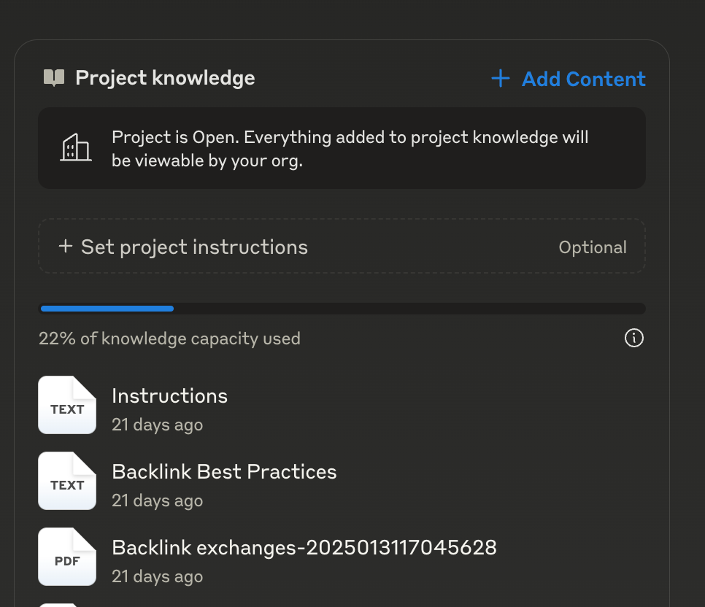Screen dimensions: 705x607
Task: Click the plus icon in Set project instructions
Action: [65, 247]
